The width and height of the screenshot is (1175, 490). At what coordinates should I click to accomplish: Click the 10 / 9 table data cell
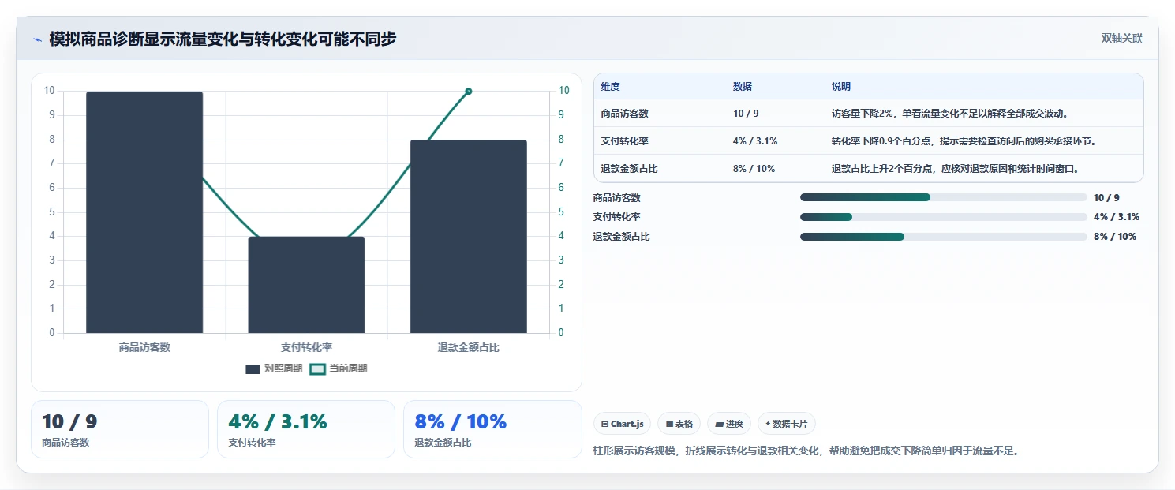click(746, 114)
